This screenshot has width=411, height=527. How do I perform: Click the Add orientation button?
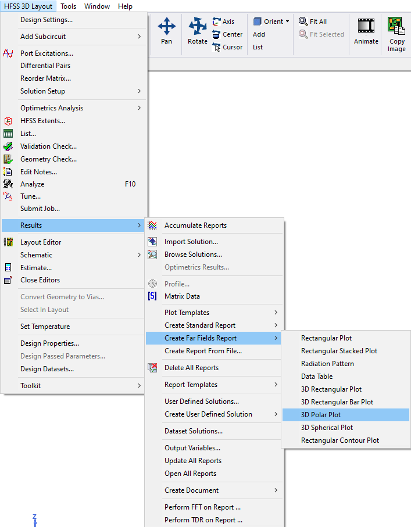click(259, 34)
